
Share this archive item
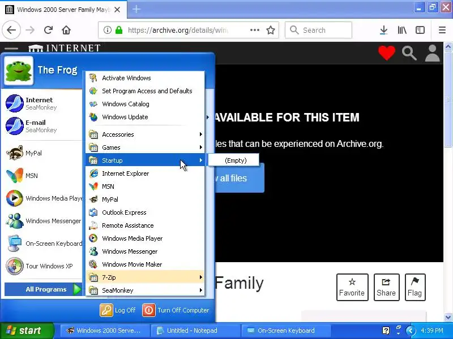click(386, 287)
